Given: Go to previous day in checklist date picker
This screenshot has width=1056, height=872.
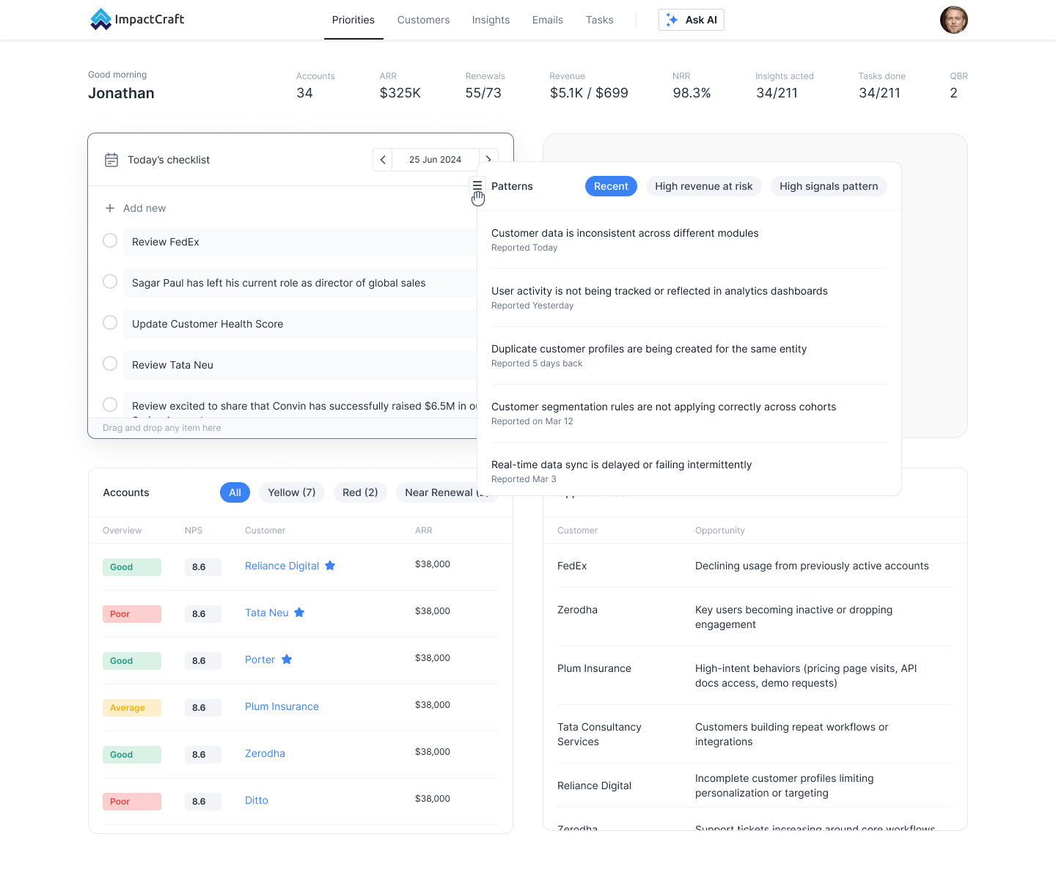Looking at the screenshot, I should pyautogui.click(x=383, y=160).
